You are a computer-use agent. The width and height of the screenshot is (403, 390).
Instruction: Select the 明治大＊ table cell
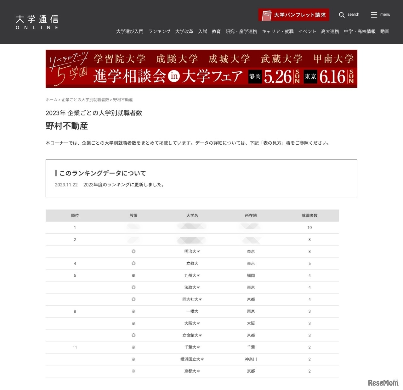pyautogui.click(x=192, y=252)
